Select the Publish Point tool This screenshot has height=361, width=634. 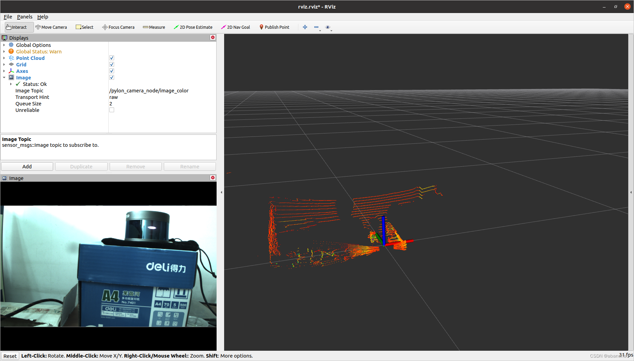(274, 27)
